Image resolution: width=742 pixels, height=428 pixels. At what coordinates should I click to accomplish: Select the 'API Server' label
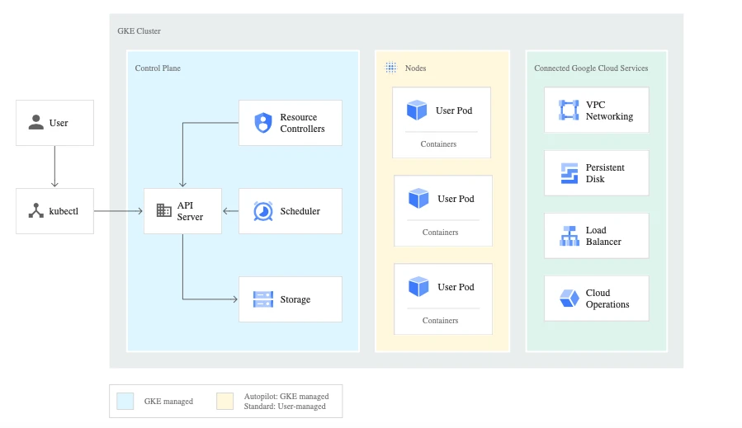coord(190,211)
